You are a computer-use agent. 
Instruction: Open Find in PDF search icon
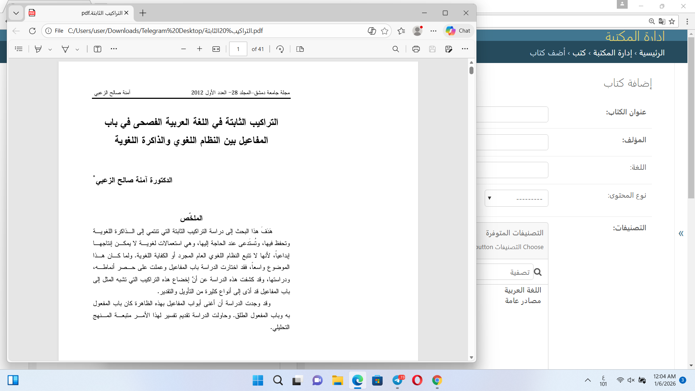pyautogui.click(x=396, y=49)
